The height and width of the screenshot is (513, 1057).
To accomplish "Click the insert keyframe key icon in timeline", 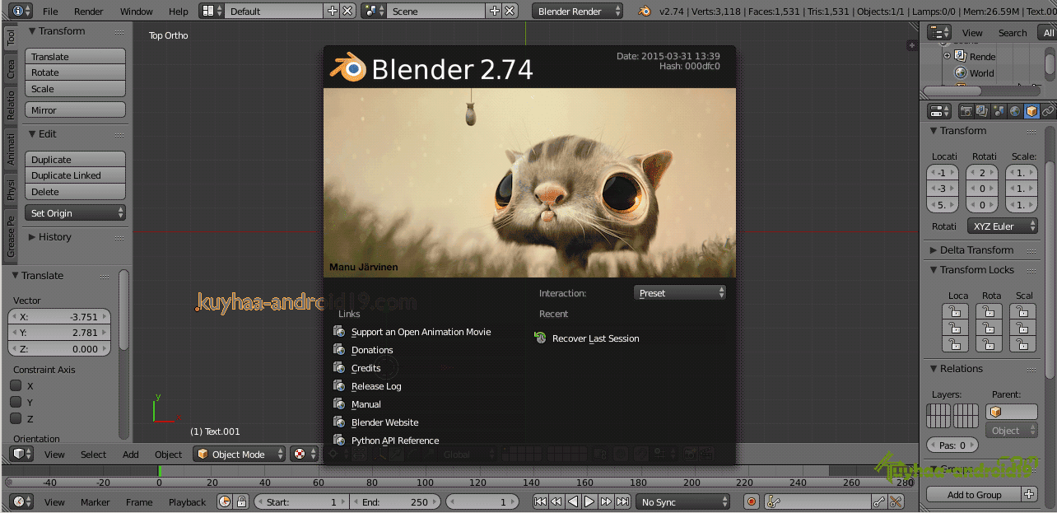I will (x=880, y=501).
